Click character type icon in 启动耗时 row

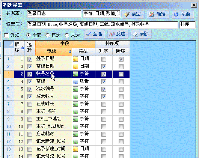[75, 134]
